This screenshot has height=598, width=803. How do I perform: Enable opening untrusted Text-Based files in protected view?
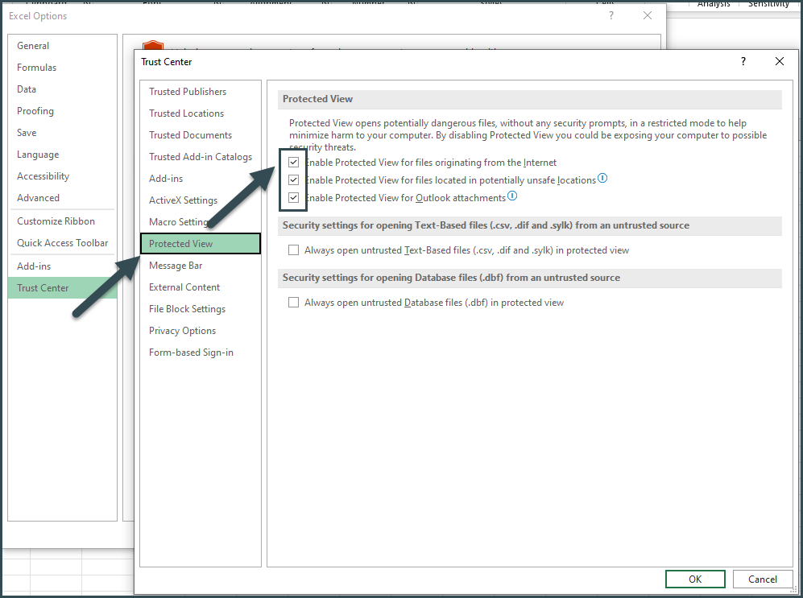[293, 250]
